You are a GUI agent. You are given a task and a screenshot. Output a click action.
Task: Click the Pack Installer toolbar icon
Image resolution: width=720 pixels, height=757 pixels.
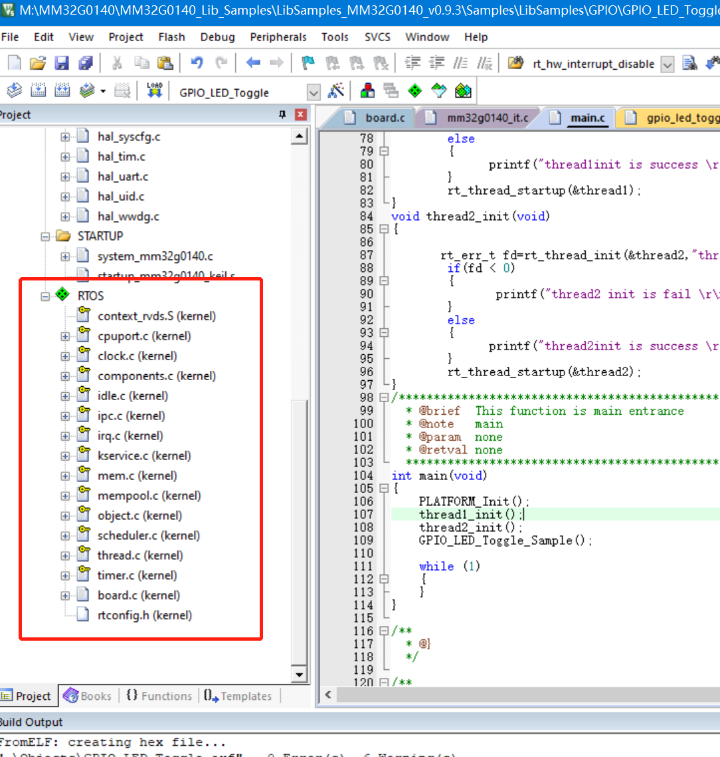(463, 91)
